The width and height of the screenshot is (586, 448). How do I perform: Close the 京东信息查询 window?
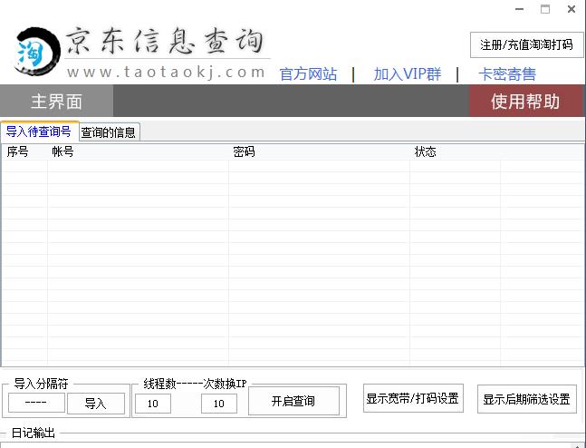(x=571, y=9)
